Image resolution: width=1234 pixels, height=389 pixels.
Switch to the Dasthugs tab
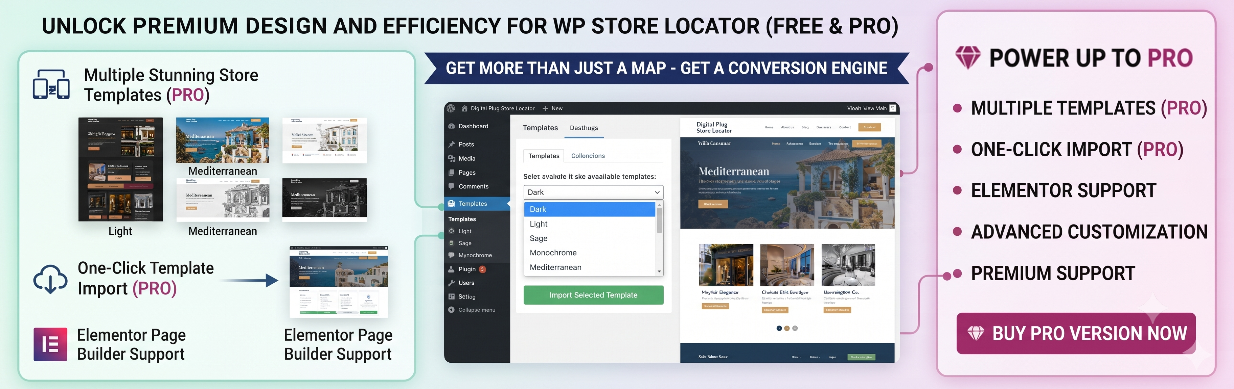(584, 128)
